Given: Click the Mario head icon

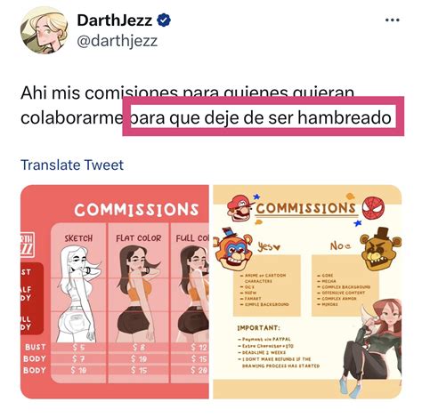Looking at the screenshot, I should coord(239,207).
